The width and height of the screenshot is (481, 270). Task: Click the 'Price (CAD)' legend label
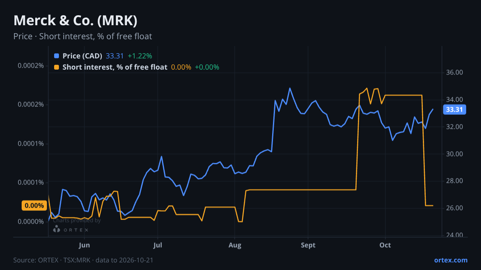point(82,56)
